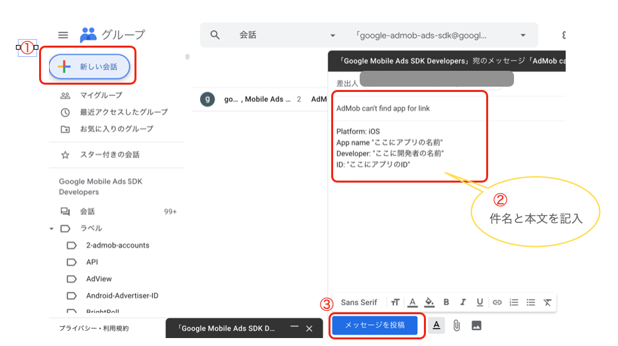Click the g avatar in conversation list

click(207, 99)
